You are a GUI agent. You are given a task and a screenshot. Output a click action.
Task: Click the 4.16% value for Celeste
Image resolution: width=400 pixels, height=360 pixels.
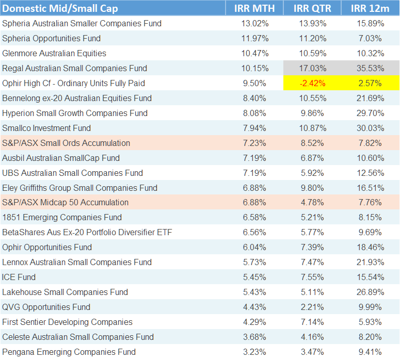(x=312, y=337)
